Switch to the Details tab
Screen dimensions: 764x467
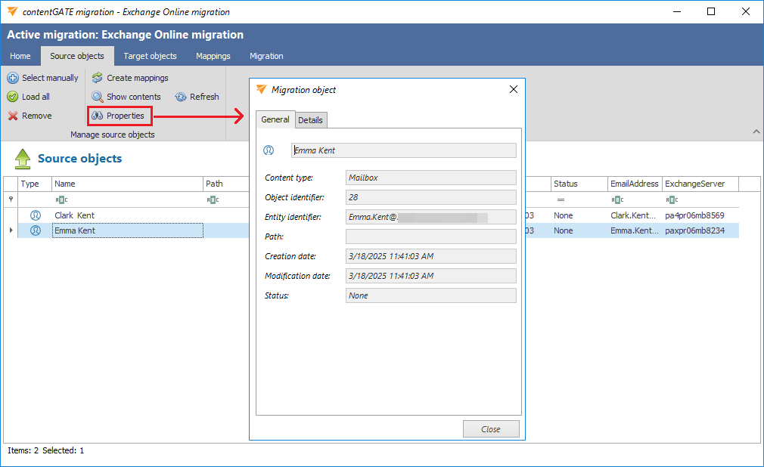(310, 120)
